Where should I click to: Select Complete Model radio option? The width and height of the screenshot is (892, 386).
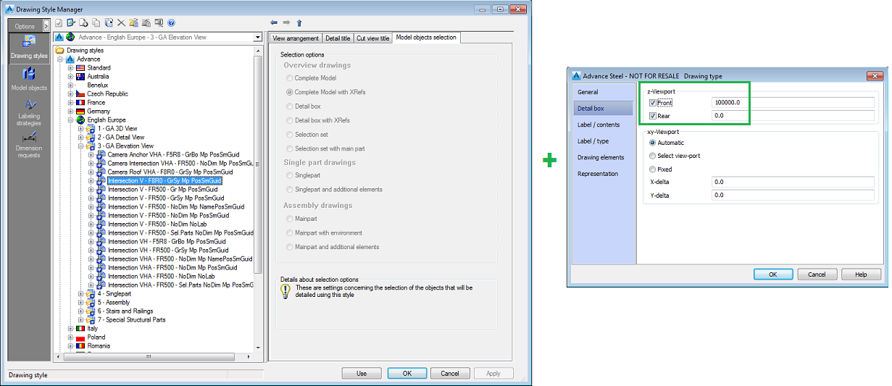290,78
